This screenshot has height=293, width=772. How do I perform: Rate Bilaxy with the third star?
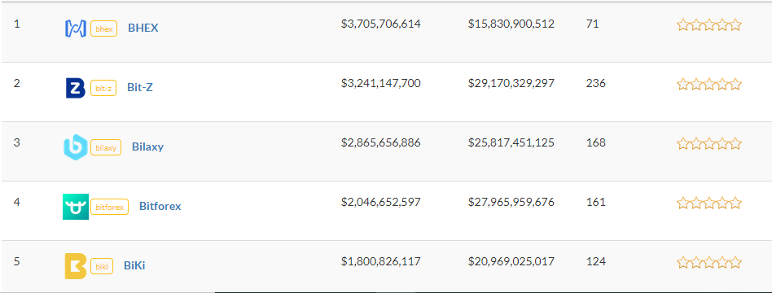[709, 144]
